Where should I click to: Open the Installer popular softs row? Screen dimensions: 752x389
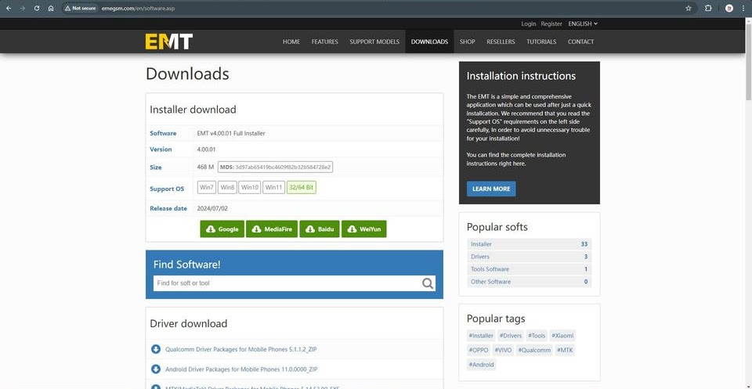click(529, 244)
